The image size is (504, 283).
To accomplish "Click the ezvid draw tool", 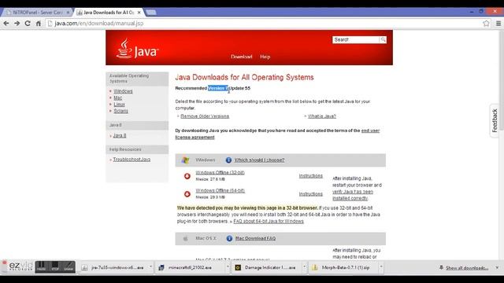I will 69,266.
